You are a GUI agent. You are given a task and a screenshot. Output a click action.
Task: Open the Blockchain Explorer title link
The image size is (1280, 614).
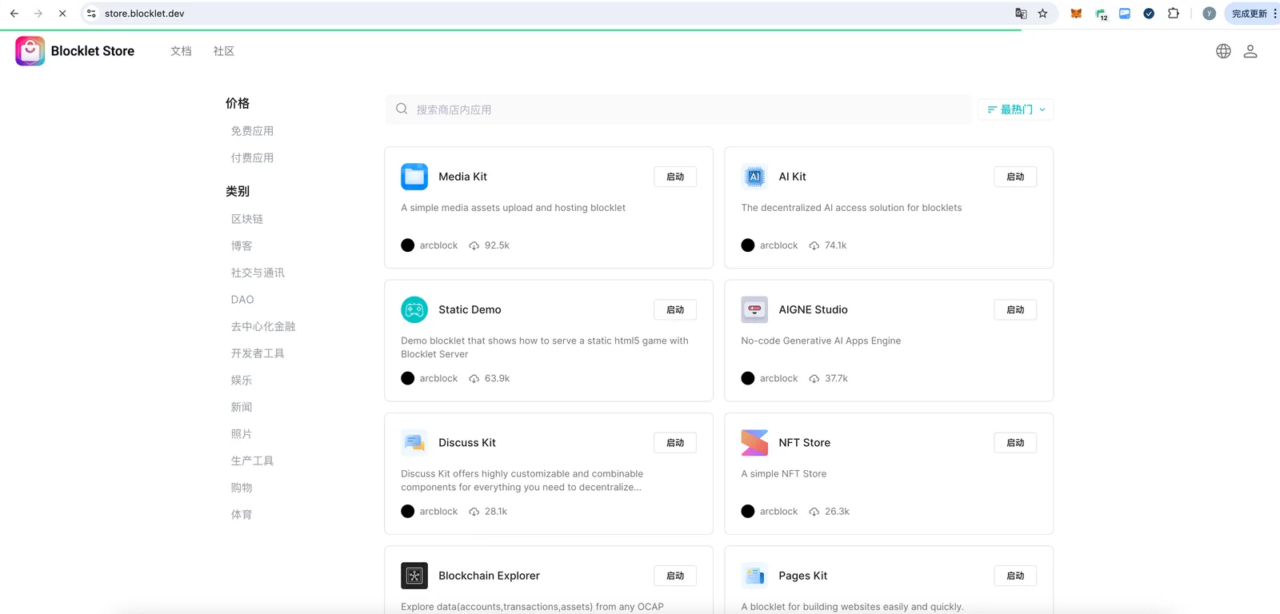[489, 576]
